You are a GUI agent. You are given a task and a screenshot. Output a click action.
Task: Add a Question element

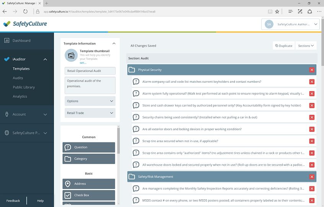pos(89,147)
